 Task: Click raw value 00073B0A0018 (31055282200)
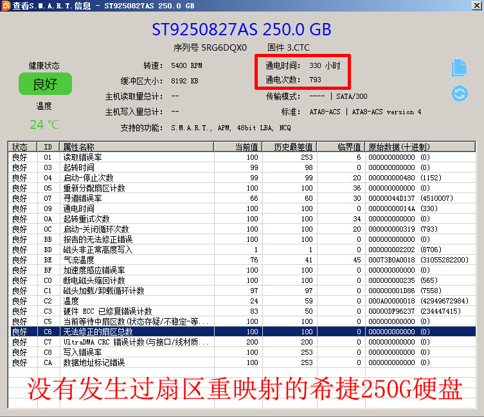pyautogui.click(x=418, y=260)
